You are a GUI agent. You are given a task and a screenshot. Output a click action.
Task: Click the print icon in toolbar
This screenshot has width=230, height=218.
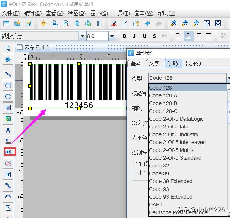click(55, 23)
